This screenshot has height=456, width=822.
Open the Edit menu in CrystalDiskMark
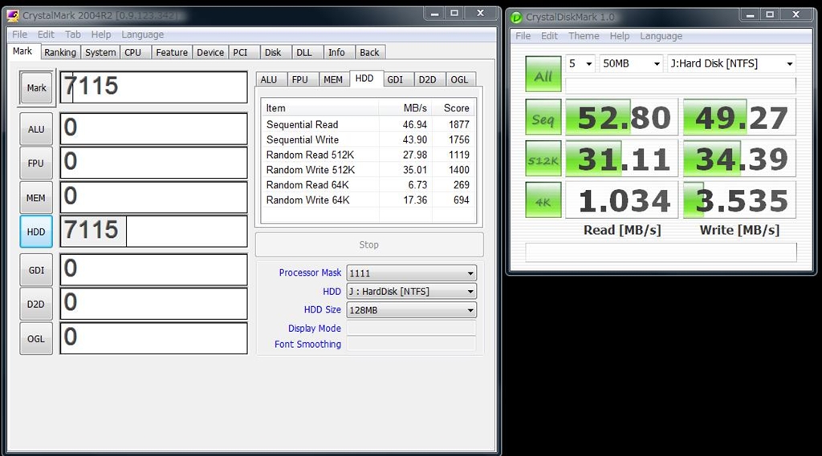549,35
